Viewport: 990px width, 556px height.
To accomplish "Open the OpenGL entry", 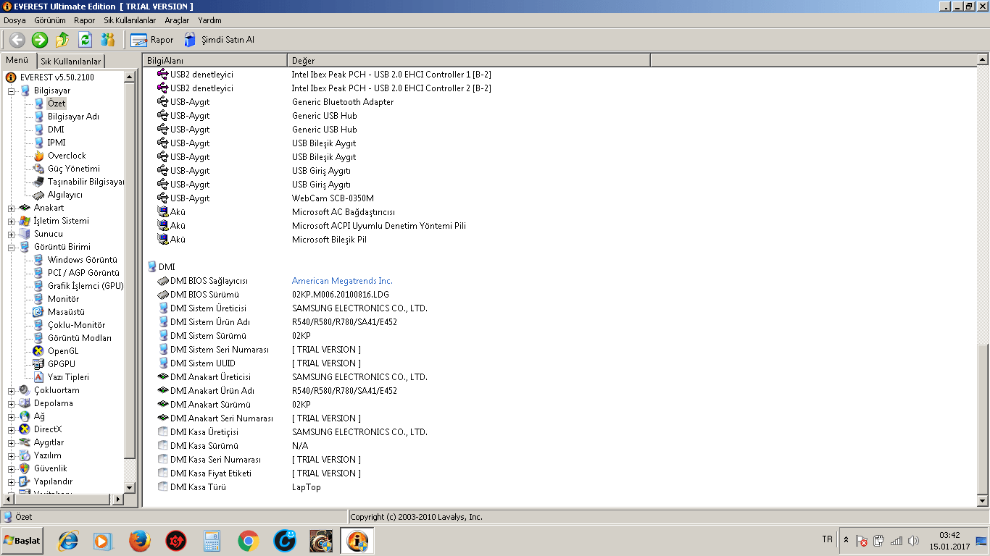I will [63, 351].
